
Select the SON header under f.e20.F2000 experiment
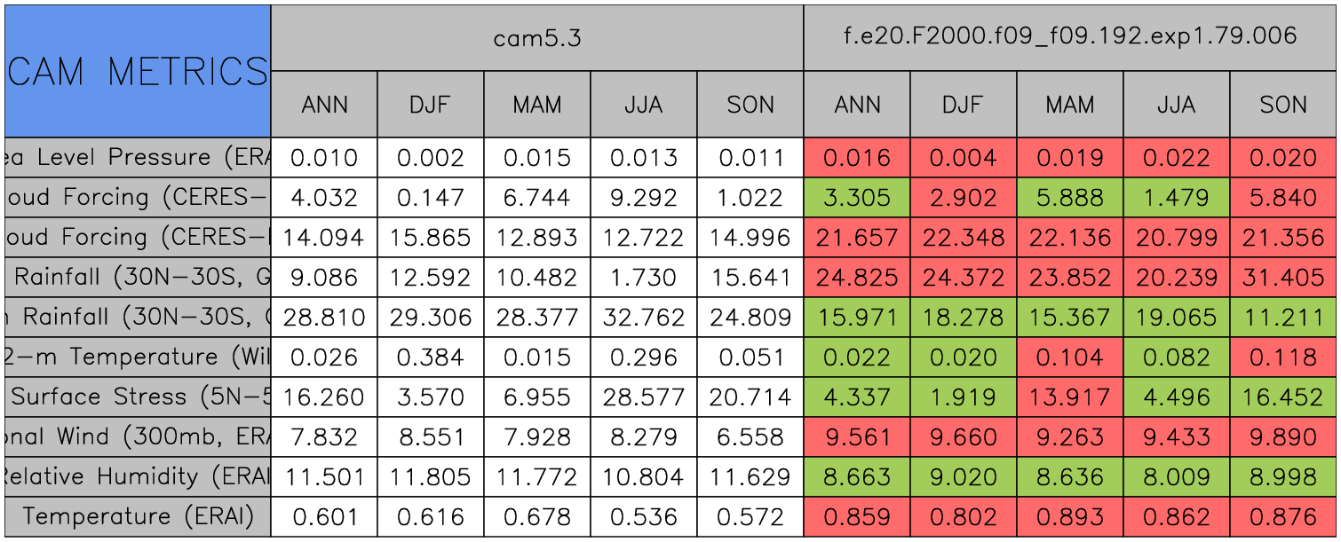1283,105
